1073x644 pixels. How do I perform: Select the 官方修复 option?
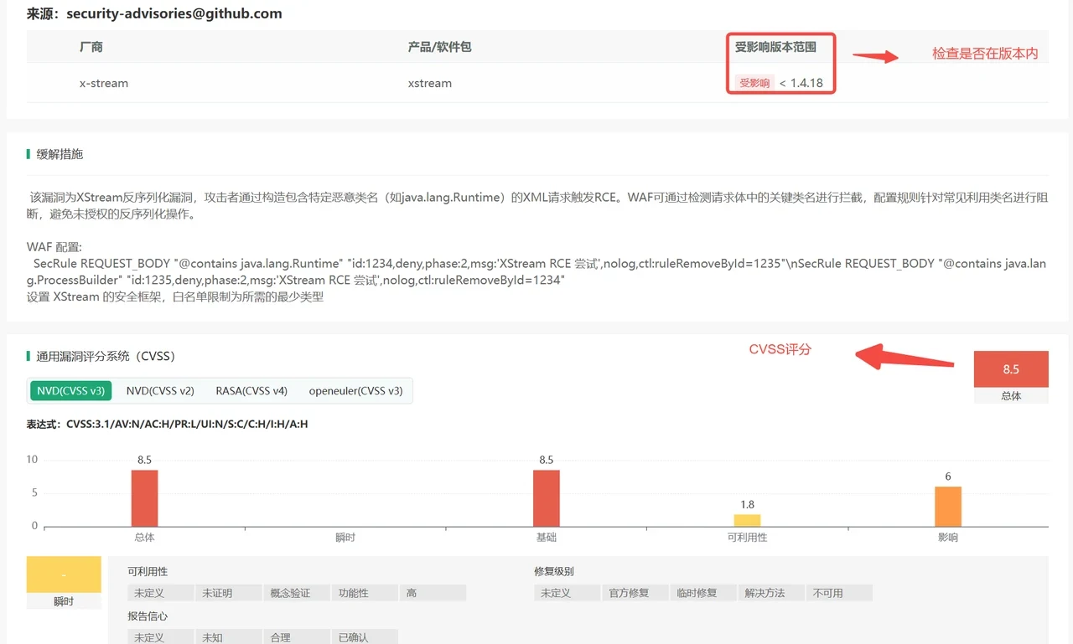coord(635,593)
